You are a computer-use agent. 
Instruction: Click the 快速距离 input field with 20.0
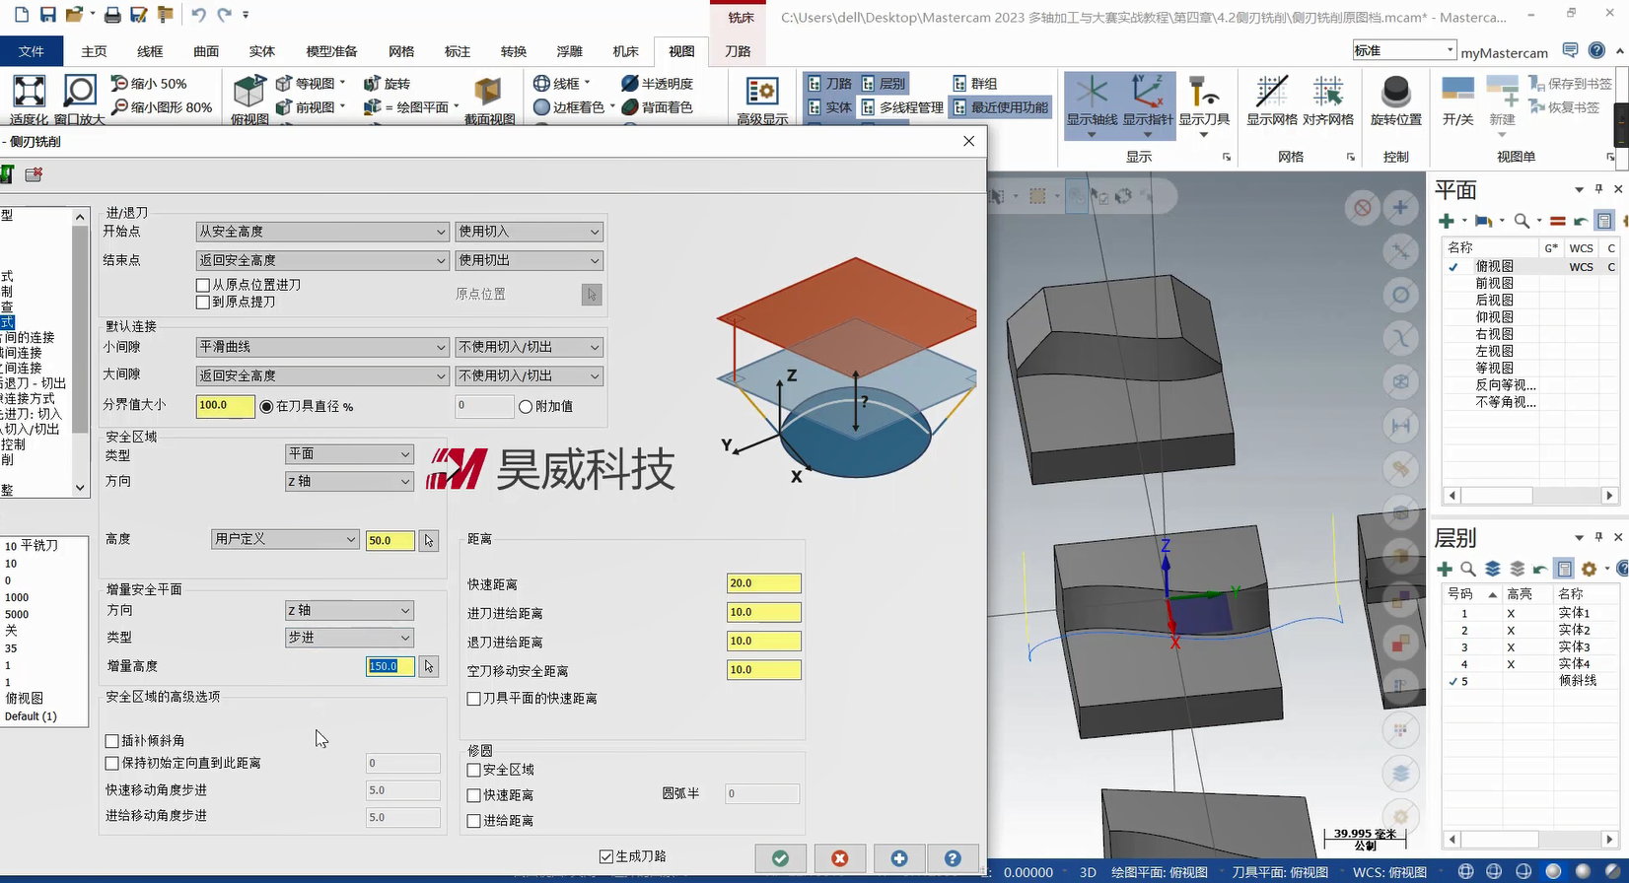click(763, 583)
